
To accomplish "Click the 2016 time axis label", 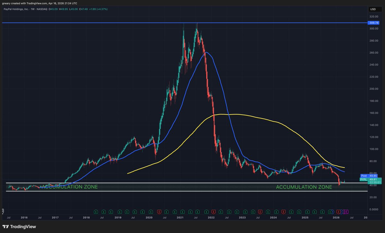I will pos(24,218).
